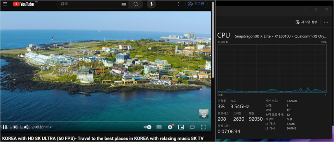Open the YouTube hamburger guide menu
Viewport: 334px width, 142px height.
point(5,4)
